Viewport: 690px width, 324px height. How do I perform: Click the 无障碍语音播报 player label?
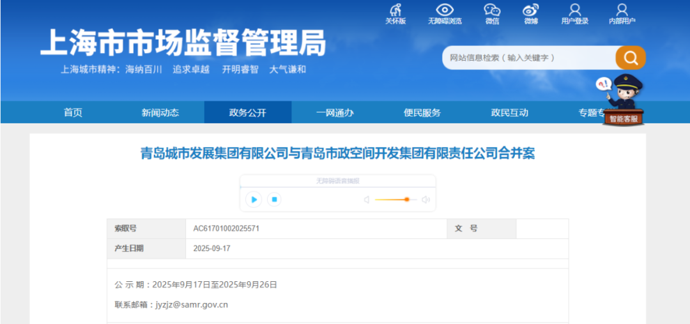coord(337,181)
